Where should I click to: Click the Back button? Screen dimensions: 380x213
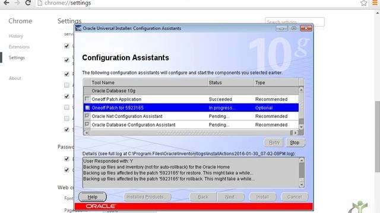click(x=203, y=197)
